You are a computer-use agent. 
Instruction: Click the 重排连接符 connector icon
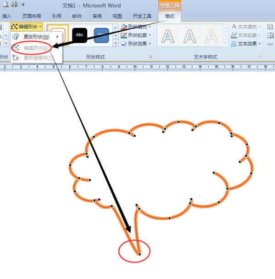pyautogui.click(x=16, y=57)
